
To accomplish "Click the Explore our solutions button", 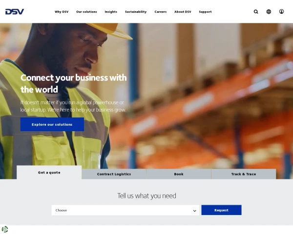I will 52,124.
